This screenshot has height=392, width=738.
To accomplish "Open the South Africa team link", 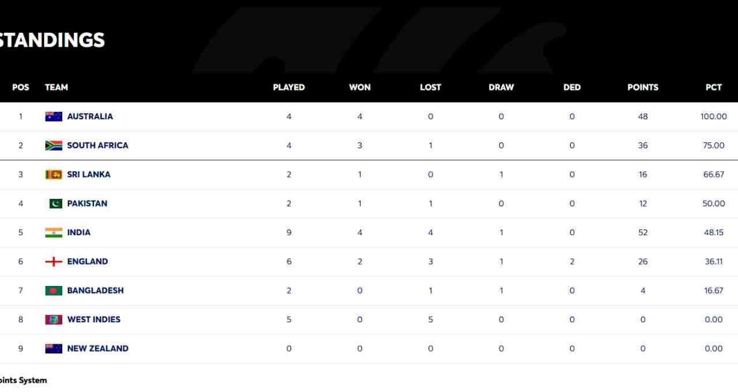I will pos(97,145).
